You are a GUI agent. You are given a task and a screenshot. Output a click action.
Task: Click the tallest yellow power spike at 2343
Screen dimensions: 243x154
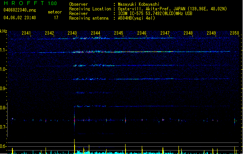(75, 146)
